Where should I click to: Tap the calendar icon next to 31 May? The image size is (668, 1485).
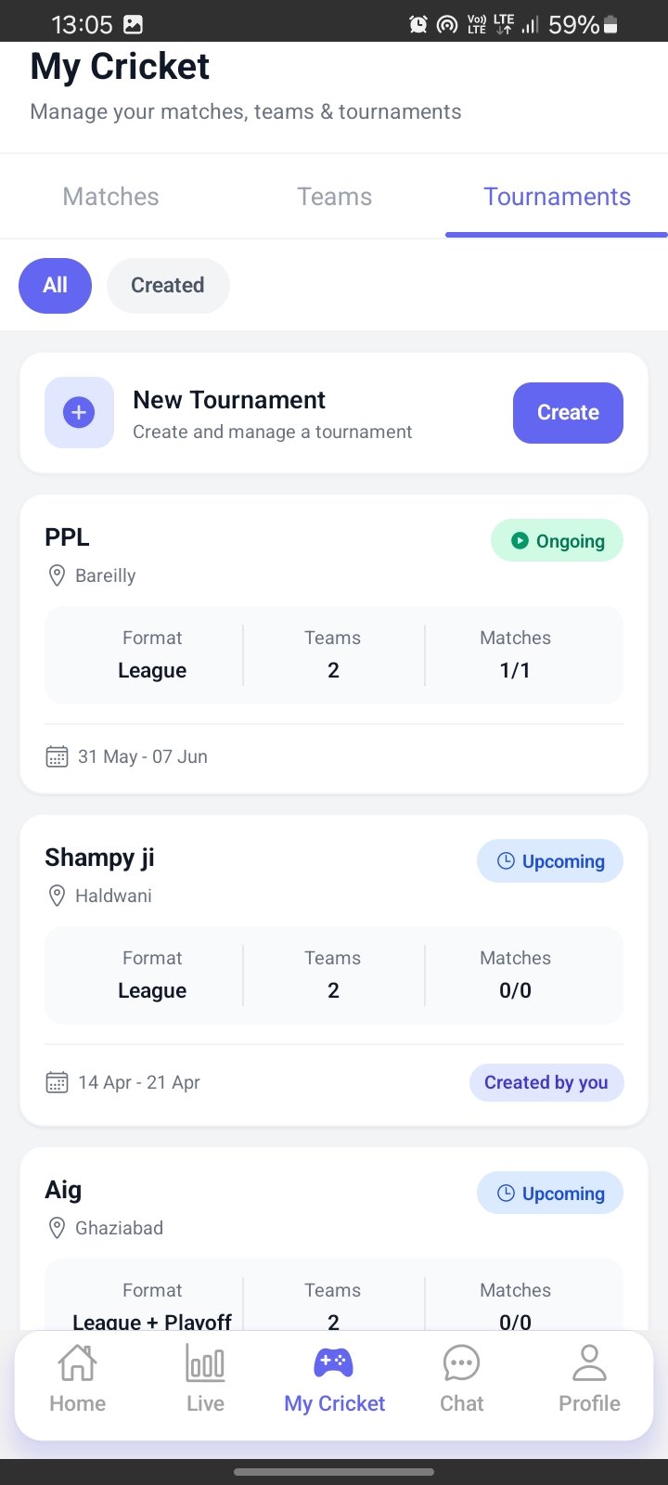pyautogui.click(x=57, y=756)
